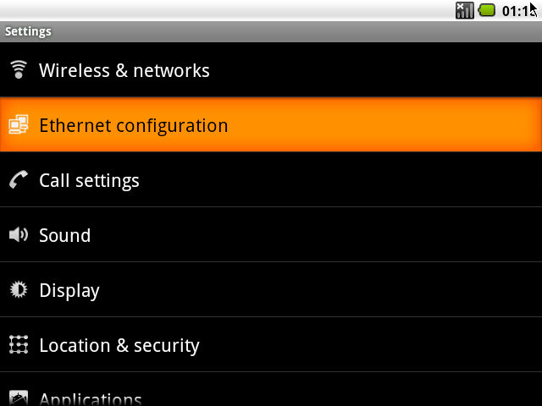Open Wireless & networks settings
This screenshot has height=406, width=542.
(x=271, y=69)
